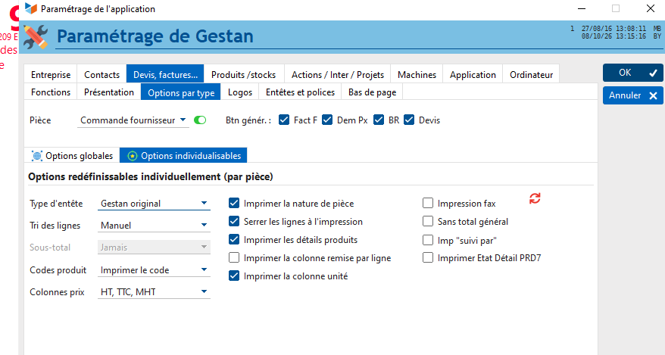Image resolution: width=665 pixels, height=355 pixels.
Task: Enable Imprimer la colonne remise par ligne
Action: coord(234,257)
